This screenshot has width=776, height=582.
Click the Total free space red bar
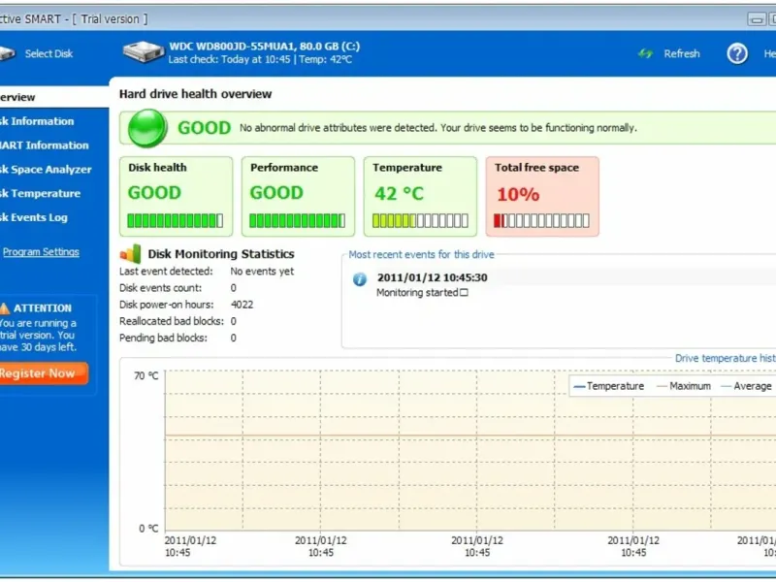542,221
